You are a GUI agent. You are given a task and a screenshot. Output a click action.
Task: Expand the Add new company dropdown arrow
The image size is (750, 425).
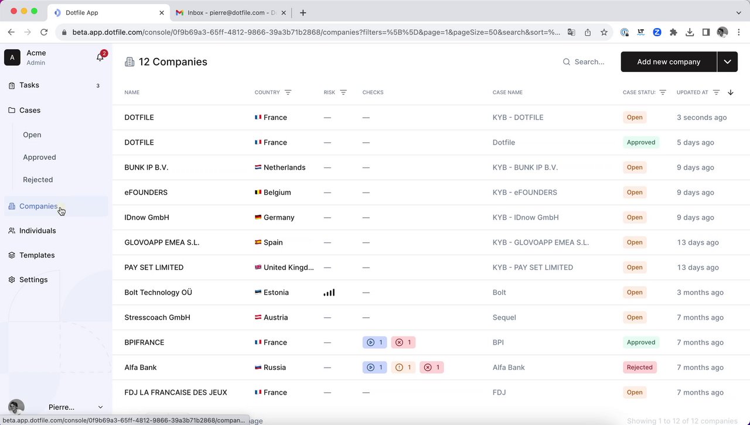coord(728,61)
